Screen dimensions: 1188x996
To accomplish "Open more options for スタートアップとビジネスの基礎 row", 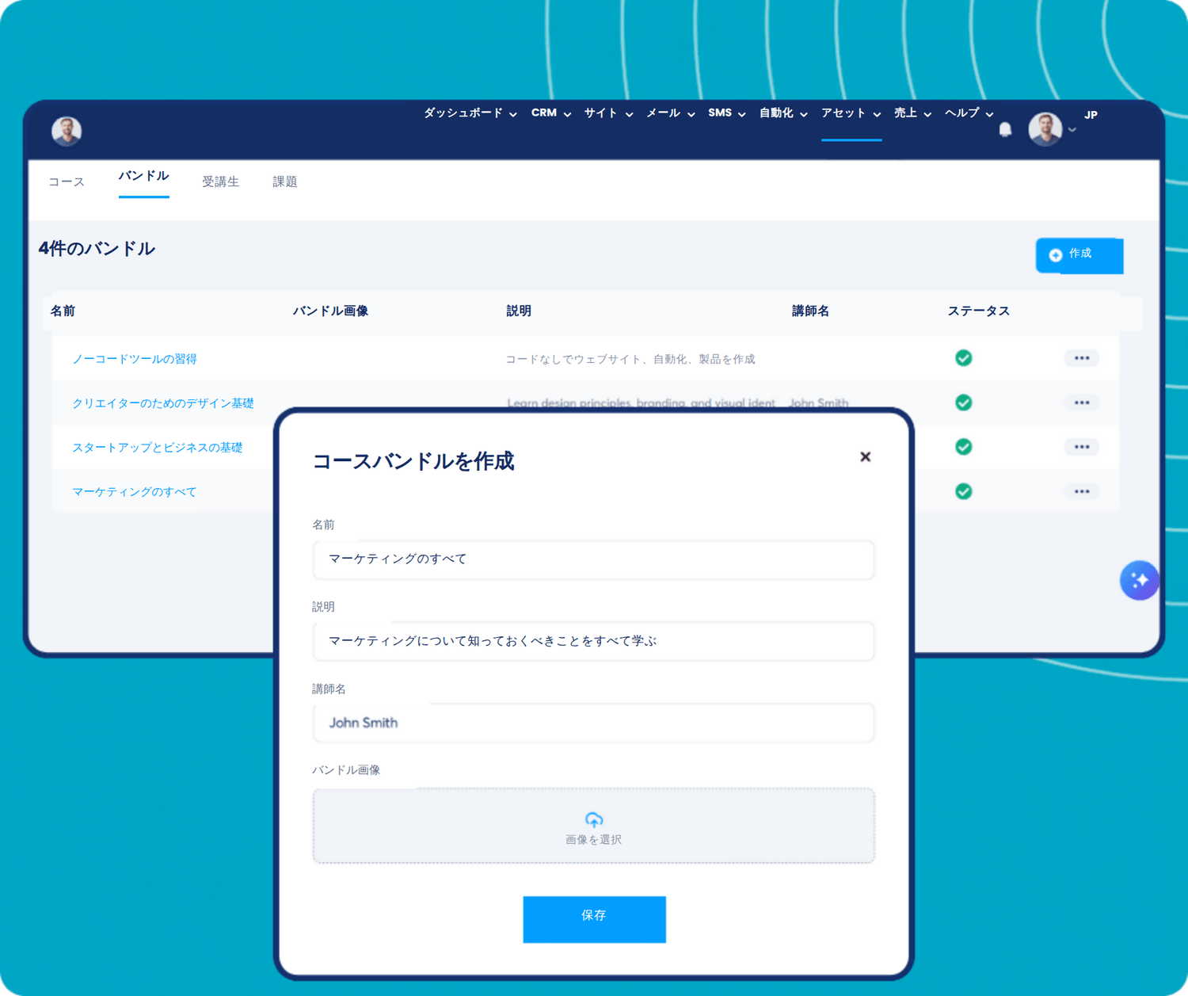I will [1082, 447].
